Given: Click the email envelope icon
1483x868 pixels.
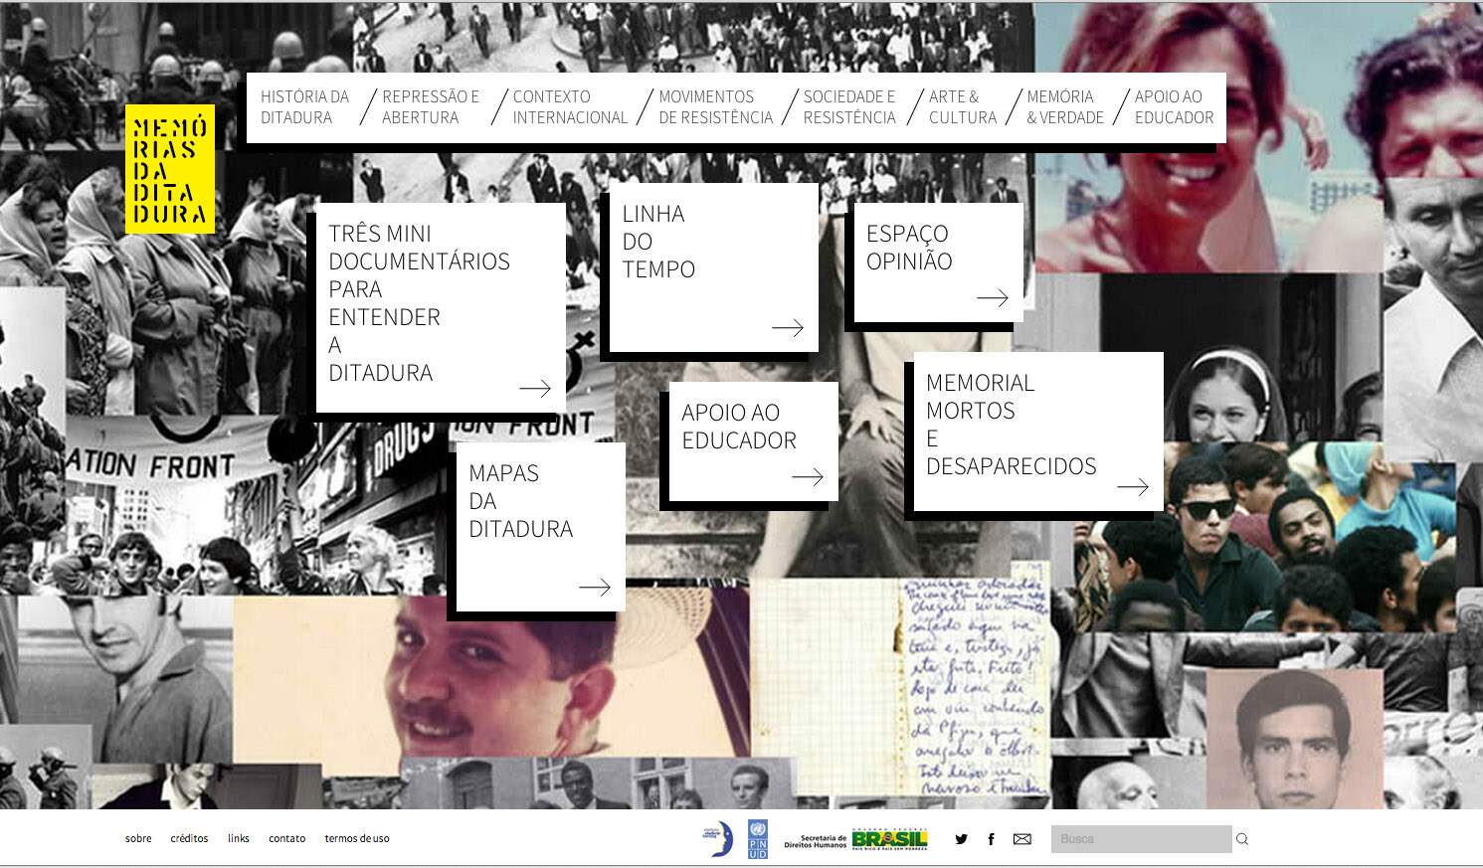Looking at the screenshot, I should (x=1021, y=839).
